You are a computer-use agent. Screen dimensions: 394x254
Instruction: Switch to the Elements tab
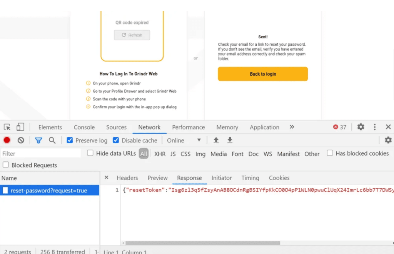click(x=50, y=127)
